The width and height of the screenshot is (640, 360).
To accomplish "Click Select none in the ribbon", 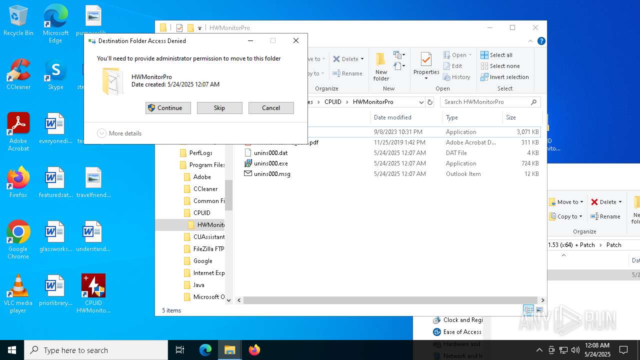I will 500,66.
